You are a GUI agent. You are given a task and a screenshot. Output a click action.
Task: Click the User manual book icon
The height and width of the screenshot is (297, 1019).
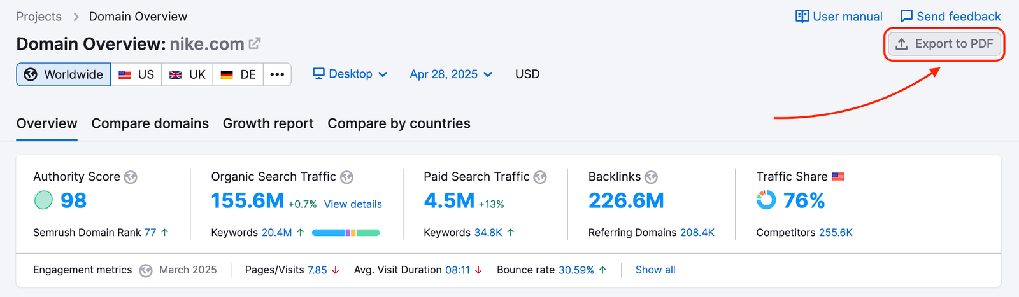tap(802, 17)
